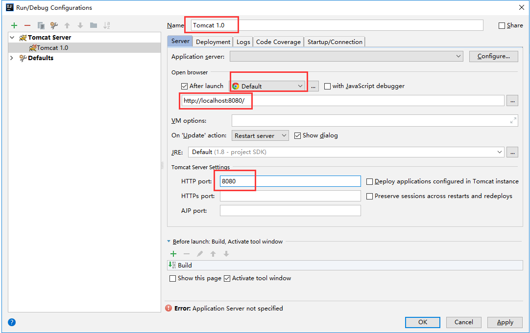Open the On 'Update' action Restart server dropdown
This screenshot has width=530, height=333.
(x=260, y=135)
